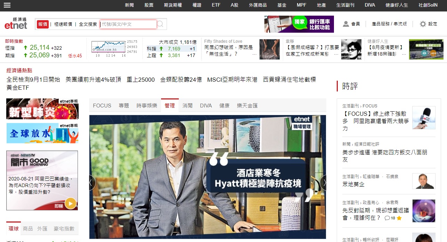Screen dimensions: 447x242
Task: Select the 股票 top navigation item
Action: tap(149, 5)
